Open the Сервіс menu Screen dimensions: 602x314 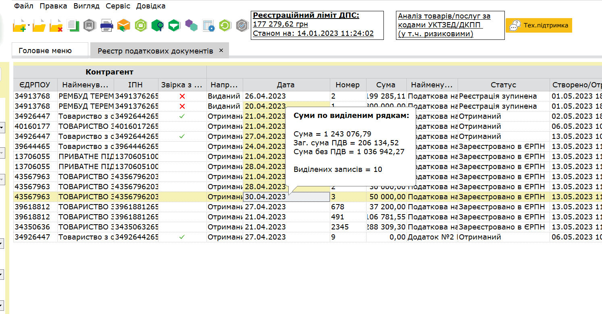coord(118,6)
